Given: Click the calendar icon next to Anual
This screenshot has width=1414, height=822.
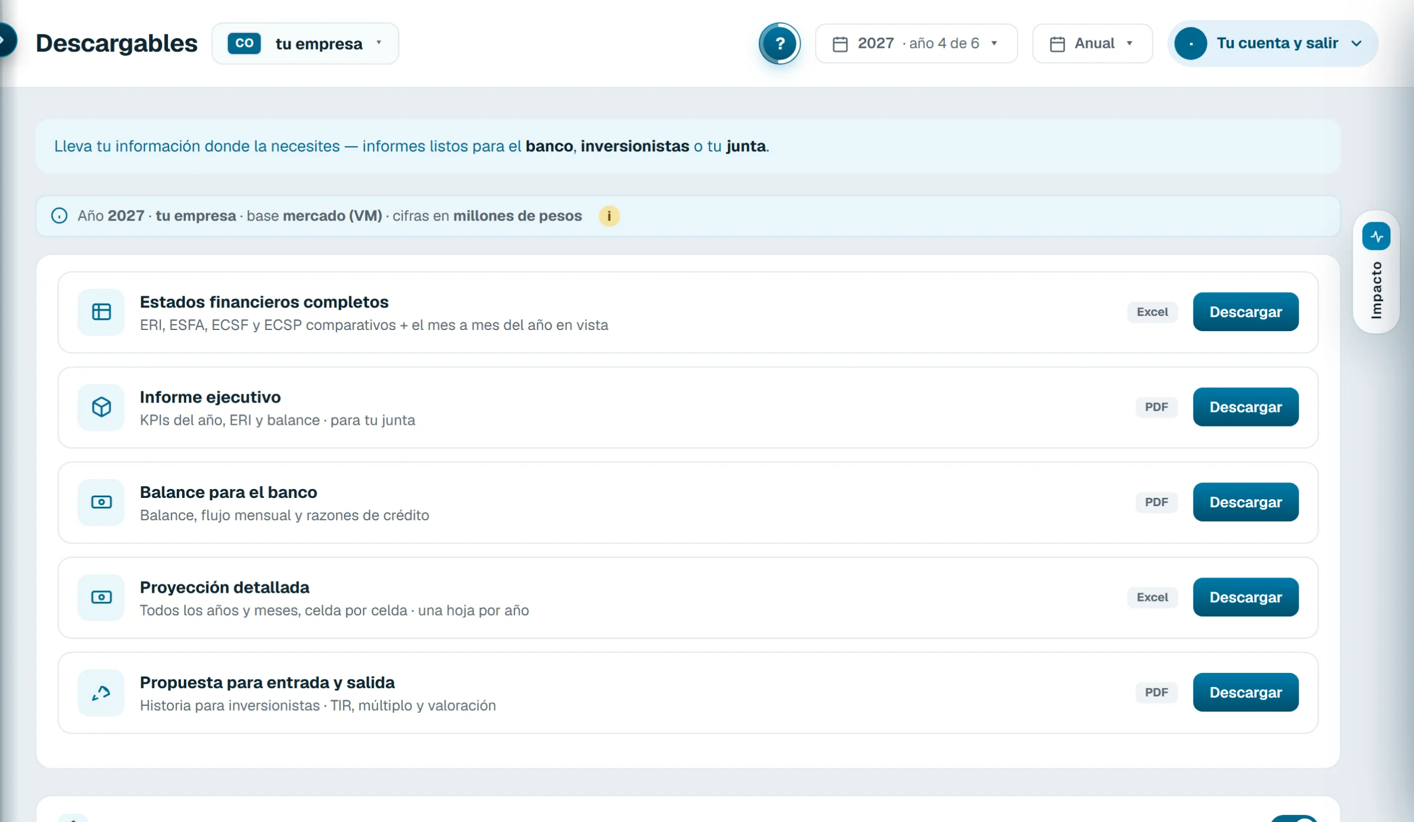Looking at the screenshot, I should 1058,44.
